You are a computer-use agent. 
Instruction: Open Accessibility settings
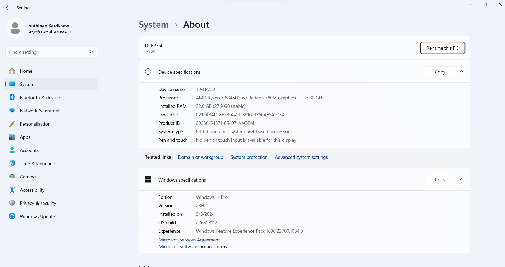[52, 190]
